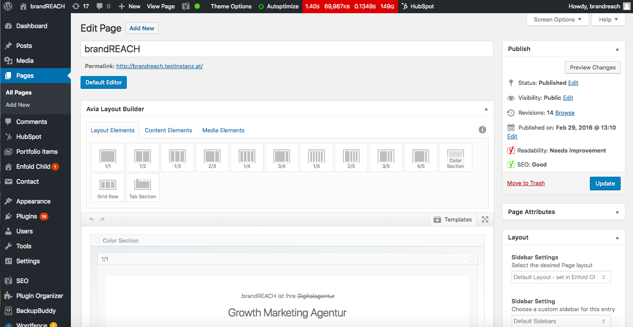Open Templates dropdown in the builder
The height and width of the screenshot is (327, 633).
(453, 219)
